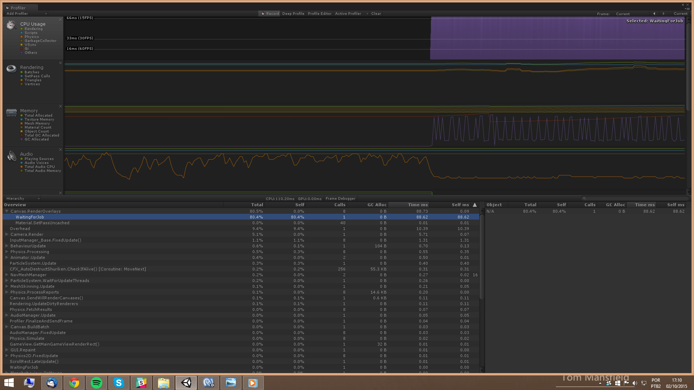Viewport: 694px width, 390px height.
Task: Remove the CPU Usage profiler with its X
Action: 60,19
